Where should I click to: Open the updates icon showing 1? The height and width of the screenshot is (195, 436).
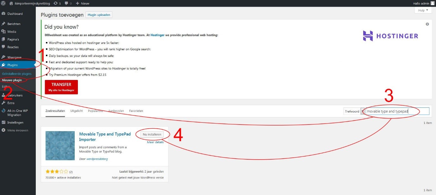pyautogui.click(x=56, y=3)
